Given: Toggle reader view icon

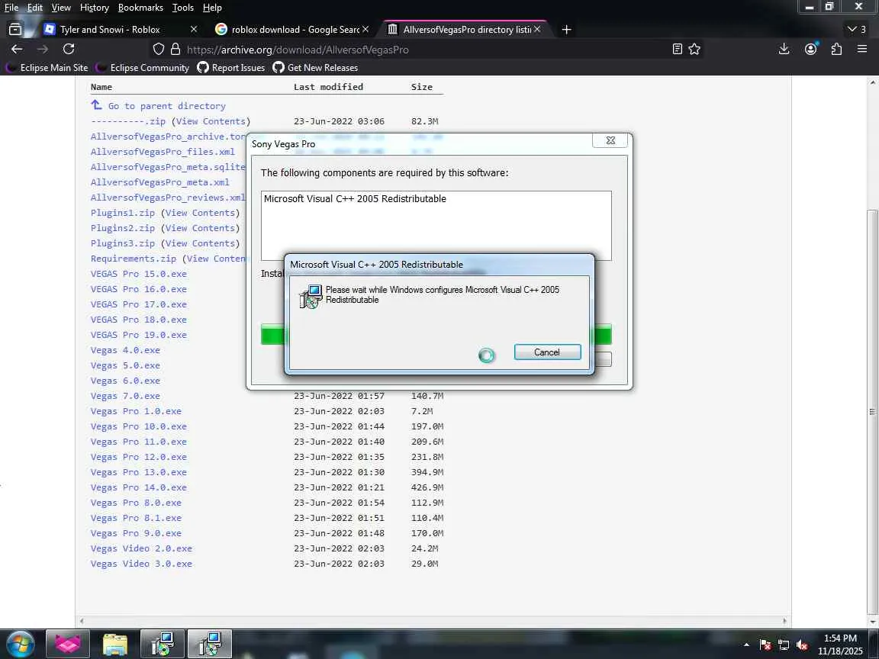Looking at the screenshot, I should click(x=678, y=50).
